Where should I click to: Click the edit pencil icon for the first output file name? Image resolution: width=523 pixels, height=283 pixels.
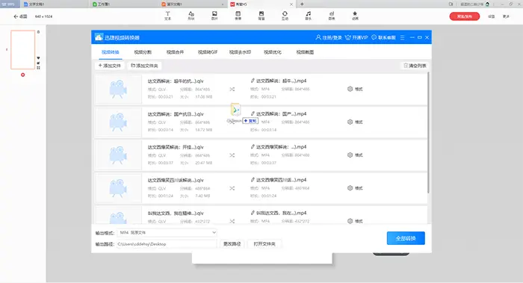(x=253, y=81)
